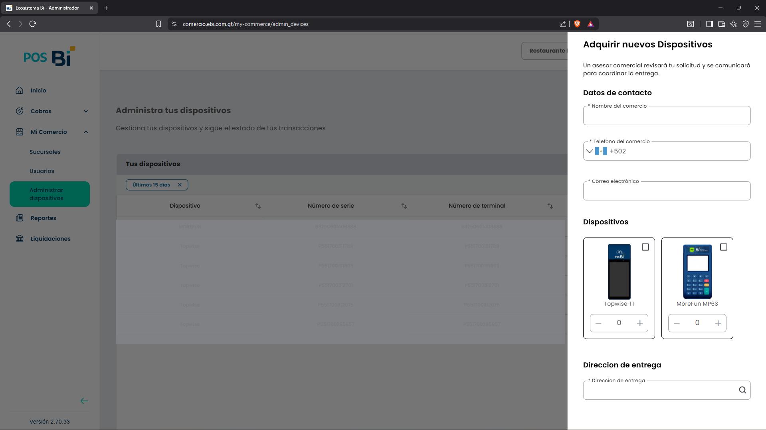The image size is (766, 430).
Task: Click the Brave Shields lion icon
Action: coord(577,24)
